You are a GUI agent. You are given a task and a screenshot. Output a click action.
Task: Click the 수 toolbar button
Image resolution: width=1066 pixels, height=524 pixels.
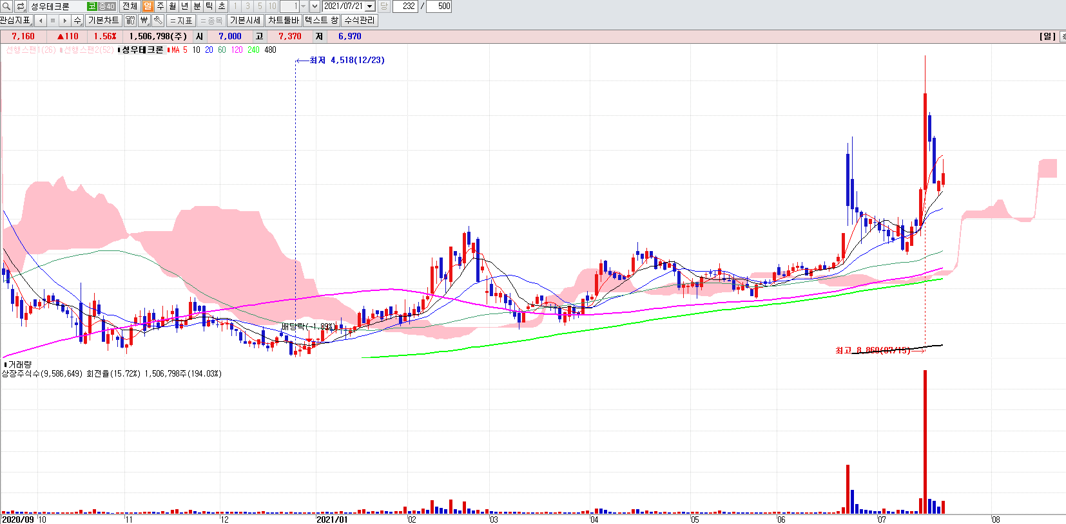coord(77,21)
